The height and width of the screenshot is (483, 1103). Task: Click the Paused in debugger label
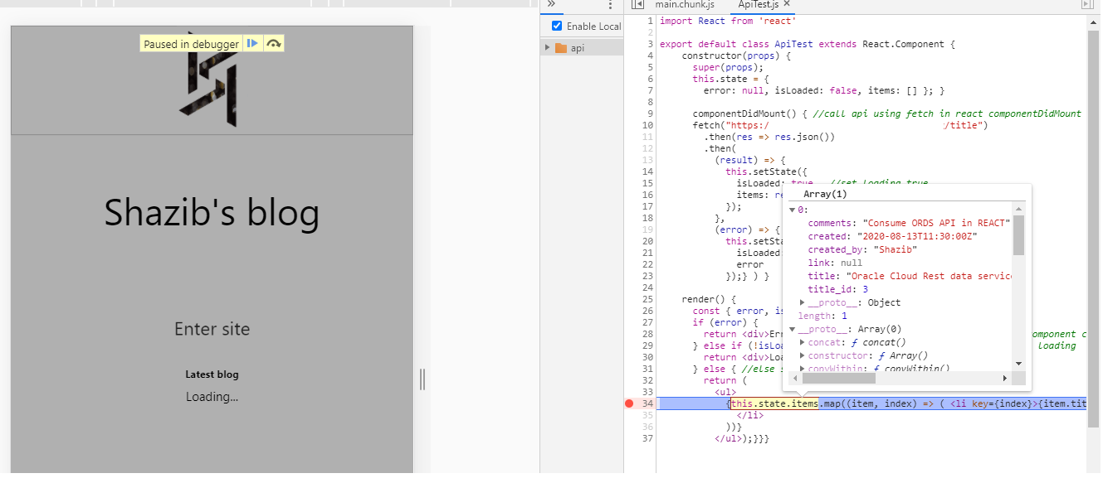click(191, 44)
